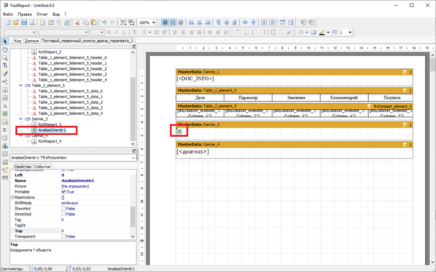Click the Cut scissors icon

coord(78,22)
